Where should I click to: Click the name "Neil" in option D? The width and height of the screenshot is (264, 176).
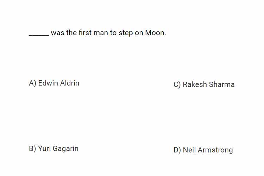click(x=189, y=150)
